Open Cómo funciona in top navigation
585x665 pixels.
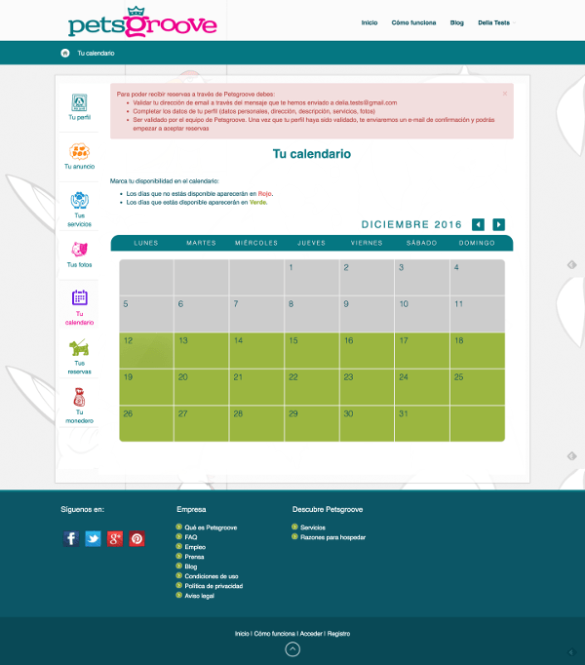[413, 22]
